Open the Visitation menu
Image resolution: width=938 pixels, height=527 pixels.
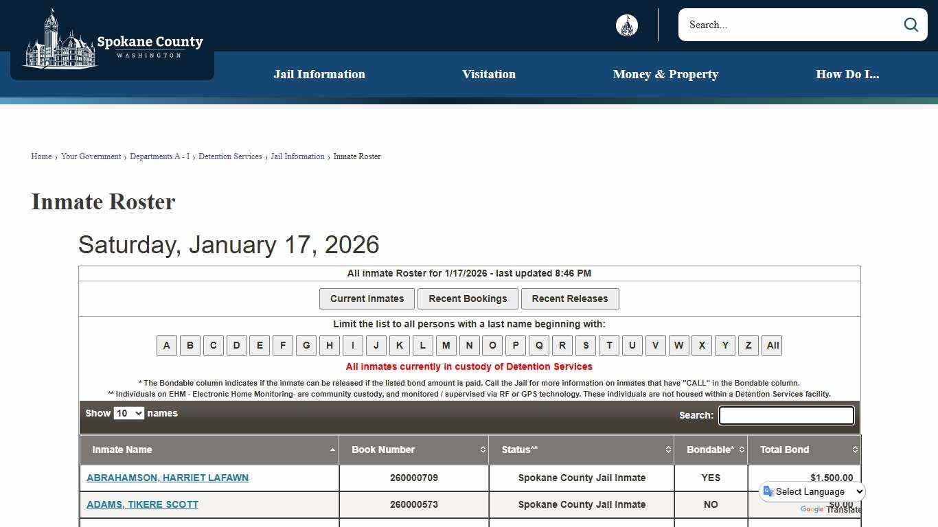(x=489, y=74)
